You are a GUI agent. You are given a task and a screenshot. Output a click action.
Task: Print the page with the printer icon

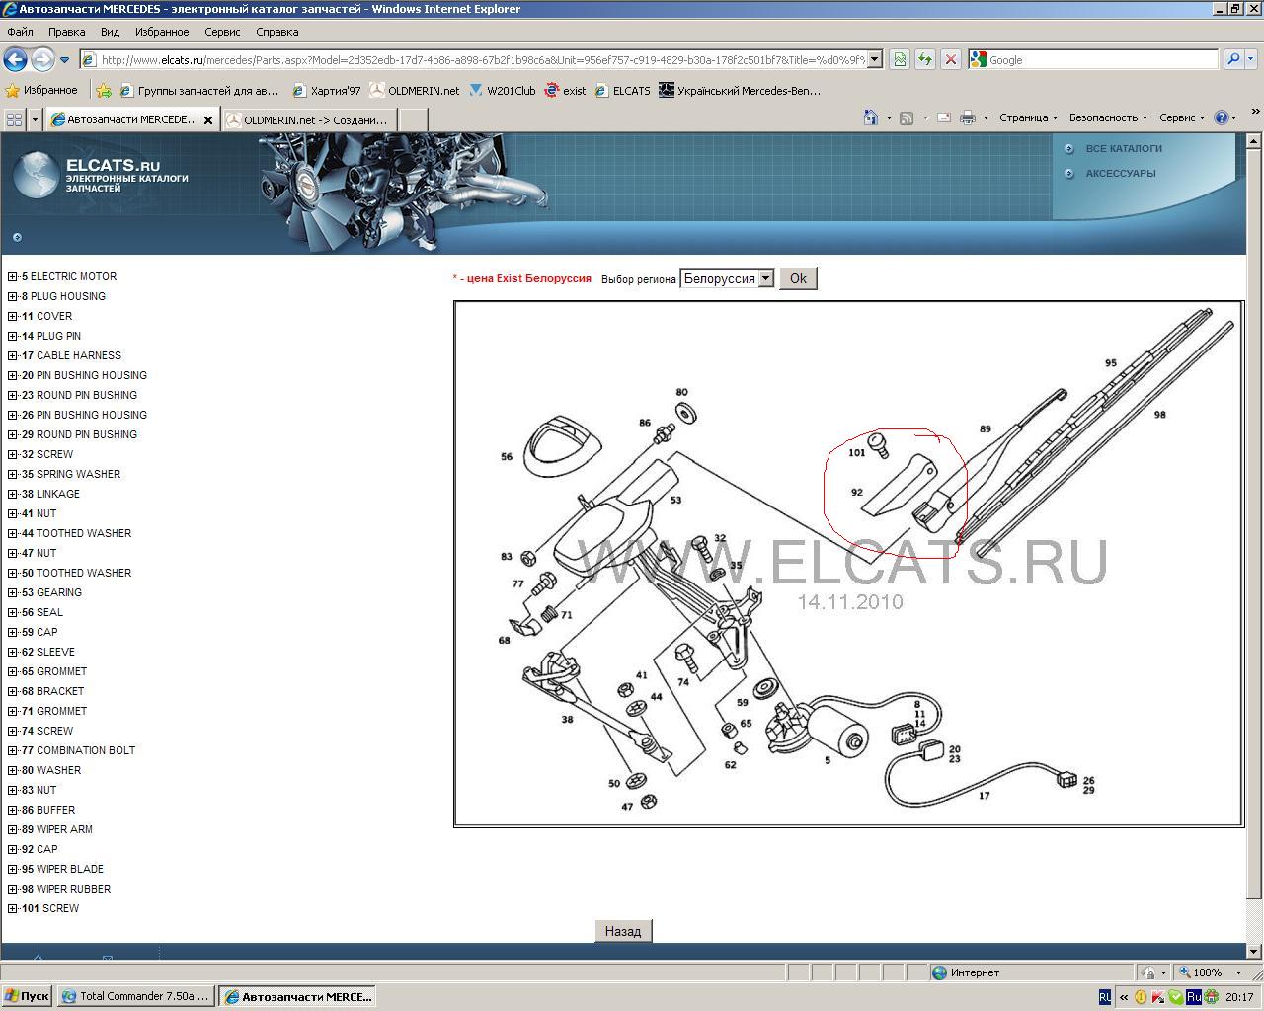pyautogui.click(x=968, y=117)
